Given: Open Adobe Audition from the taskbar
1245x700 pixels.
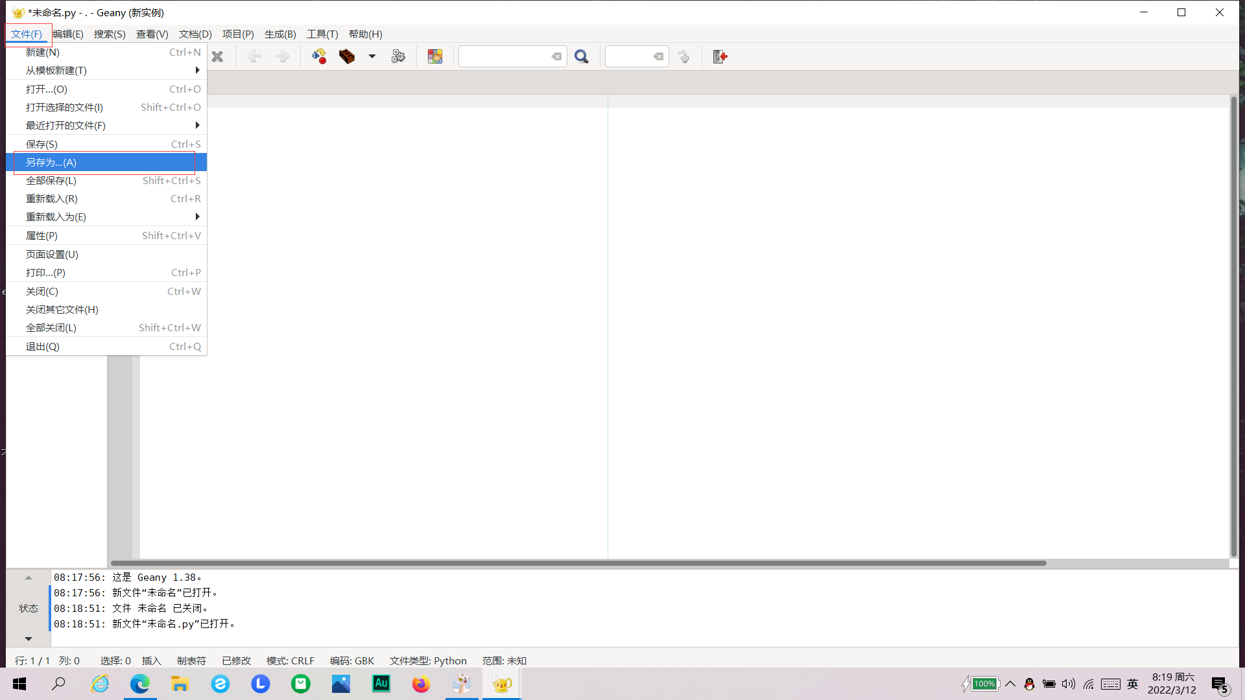Looking at the screenshot, I should (381, 684).
